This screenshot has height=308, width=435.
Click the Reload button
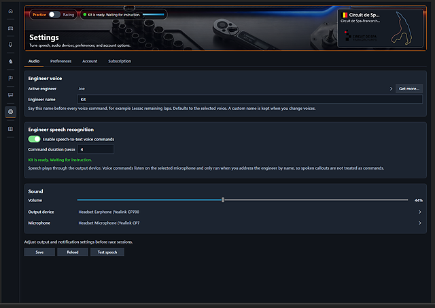73,252
